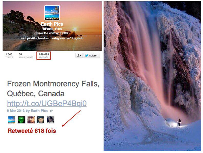Open the instagram.com/pics_earth link
Screen dimensions: 203x153
tap(67, 38)
